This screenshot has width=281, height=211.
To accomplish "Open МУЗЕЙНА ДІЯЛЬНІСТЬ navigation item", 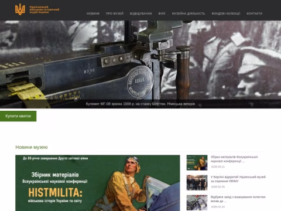I will (x=189, y=13).
